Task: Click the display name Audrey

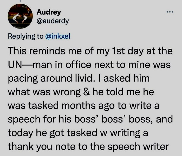Action: pos(49,12)
